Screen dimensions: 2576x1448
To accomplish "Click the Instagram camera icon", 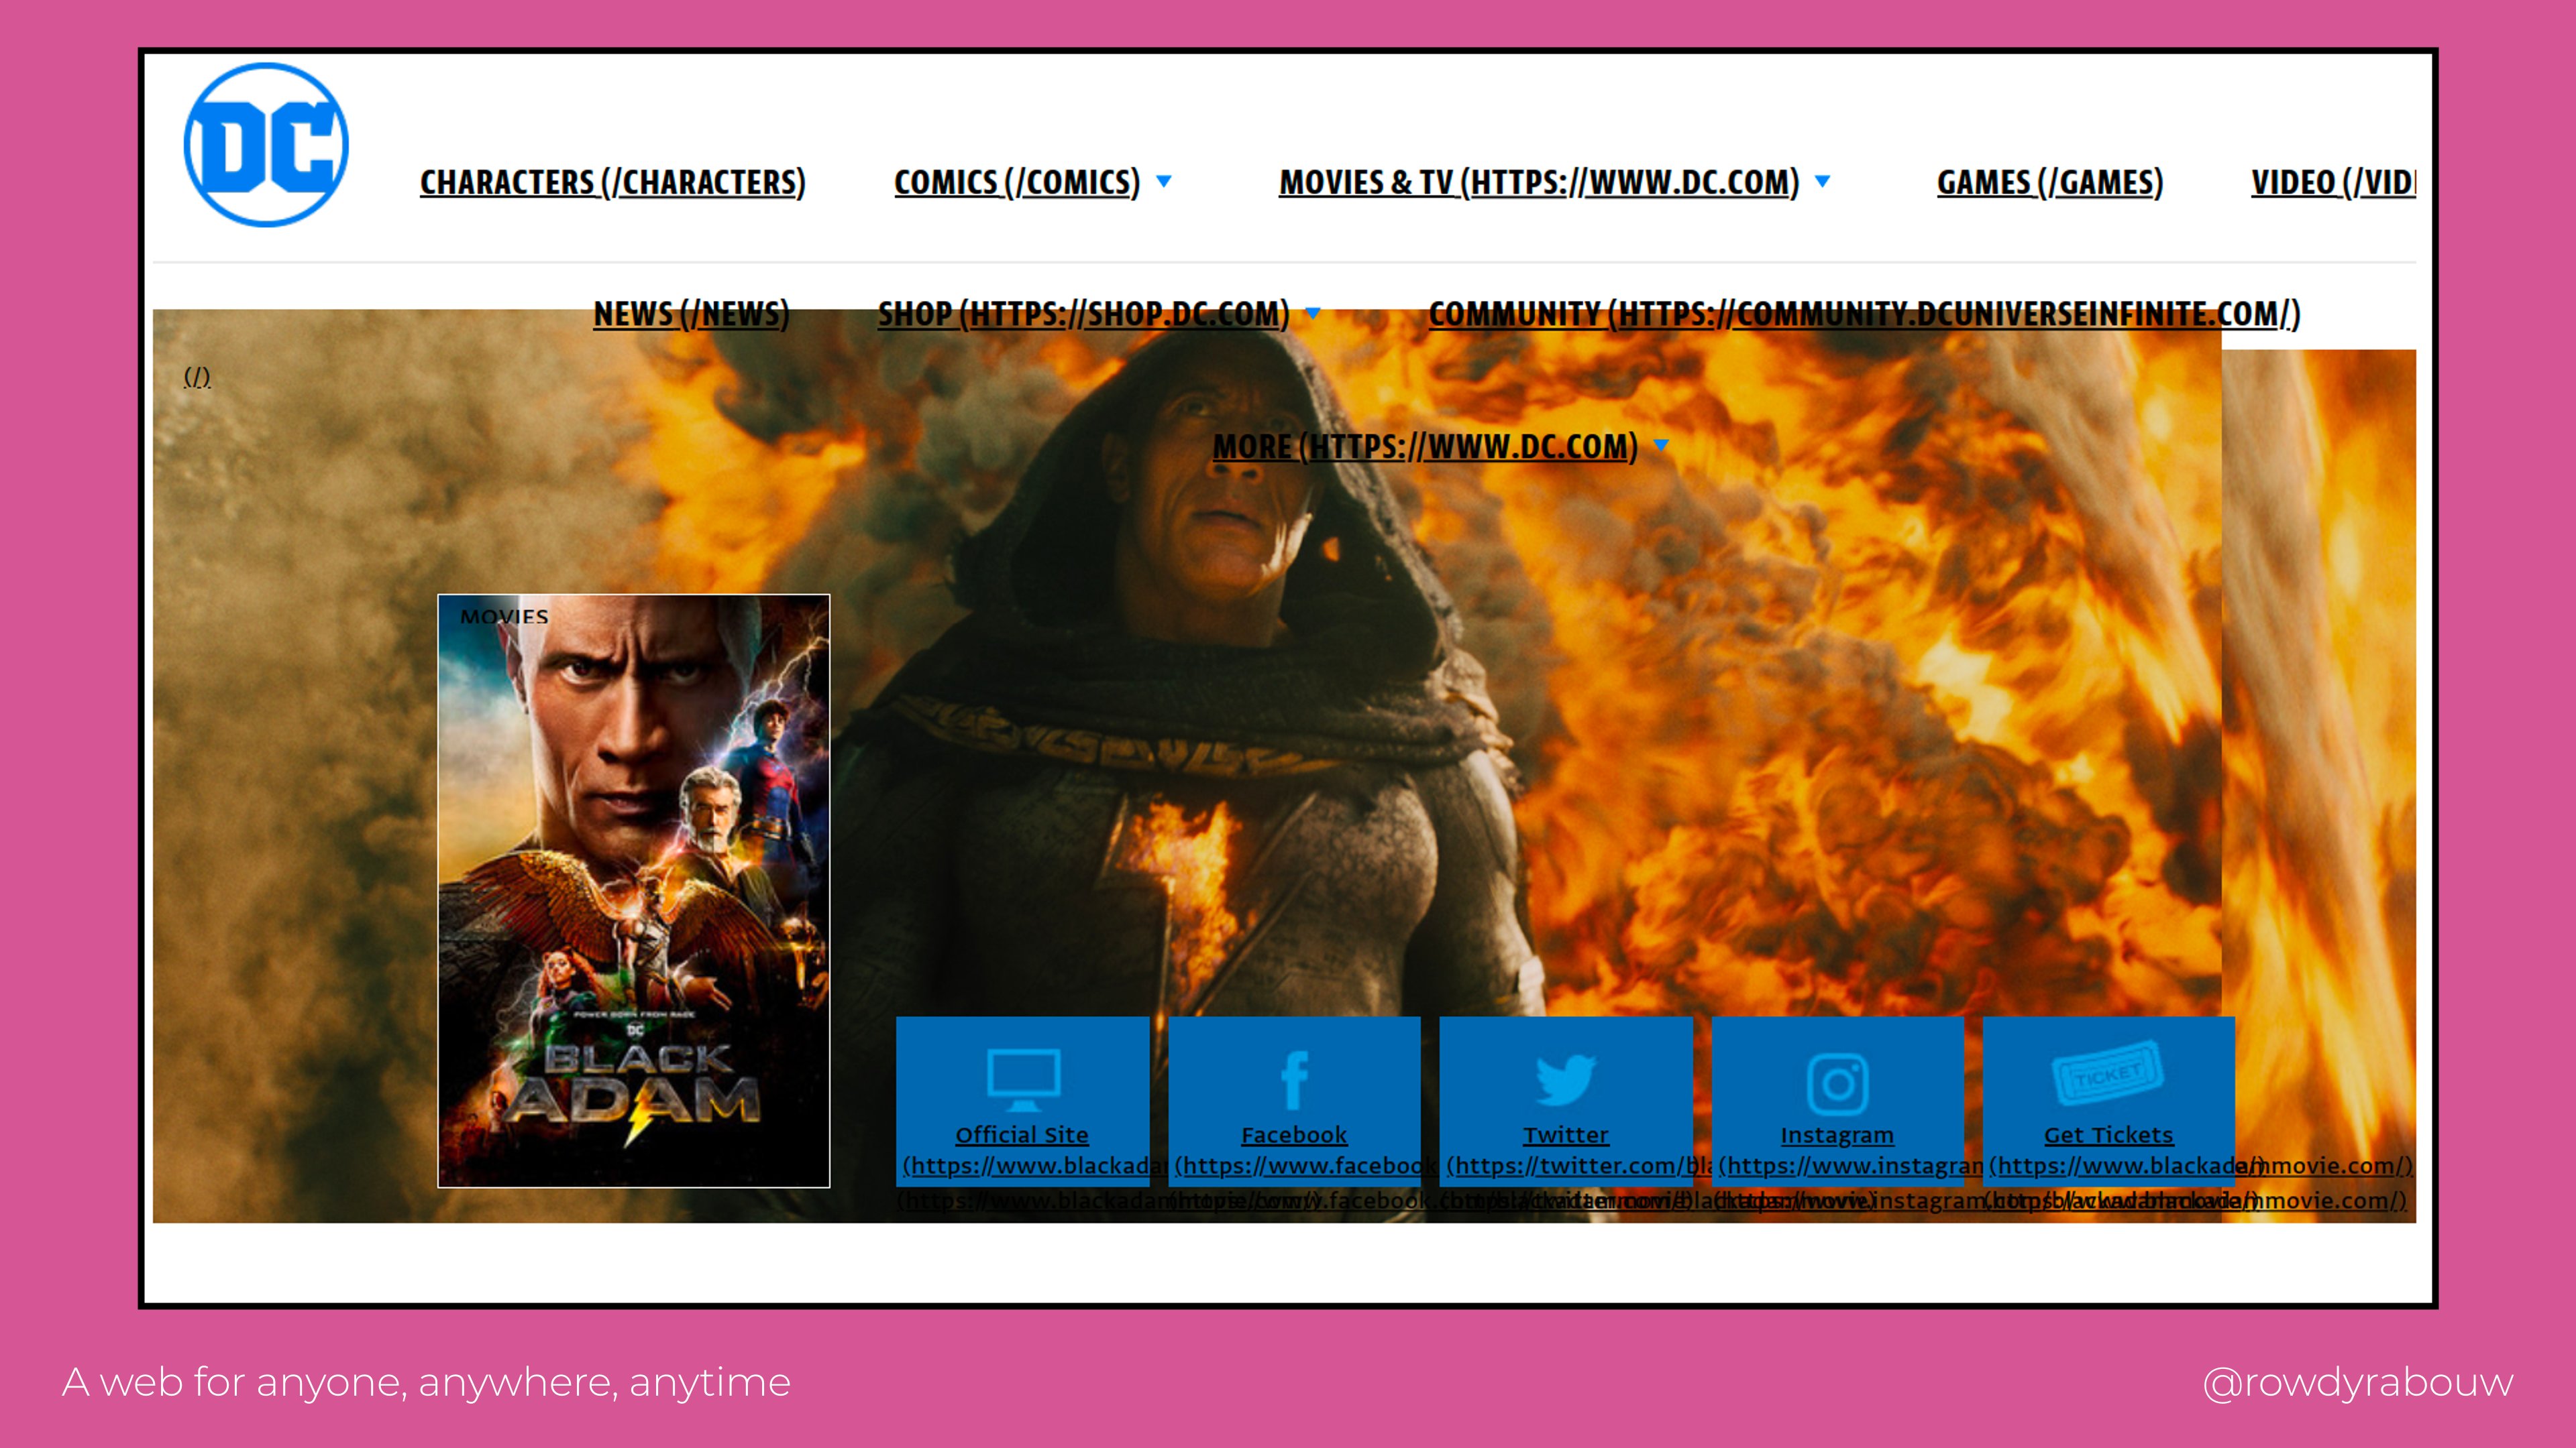I will (x=1837, y=1083).
